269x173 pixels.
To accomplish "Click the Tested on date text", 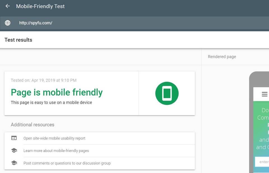I will coord(44,80).
